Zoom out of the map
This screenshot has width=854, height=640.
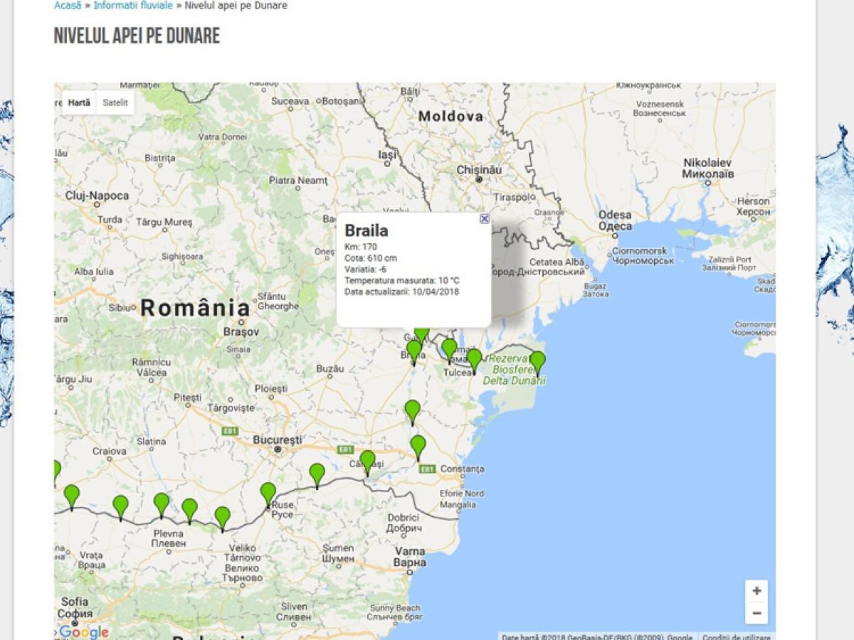click(756, 613)
